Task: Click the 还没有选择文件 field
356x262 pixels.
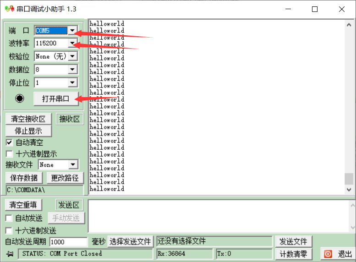Action: click(x=214, y=241)
